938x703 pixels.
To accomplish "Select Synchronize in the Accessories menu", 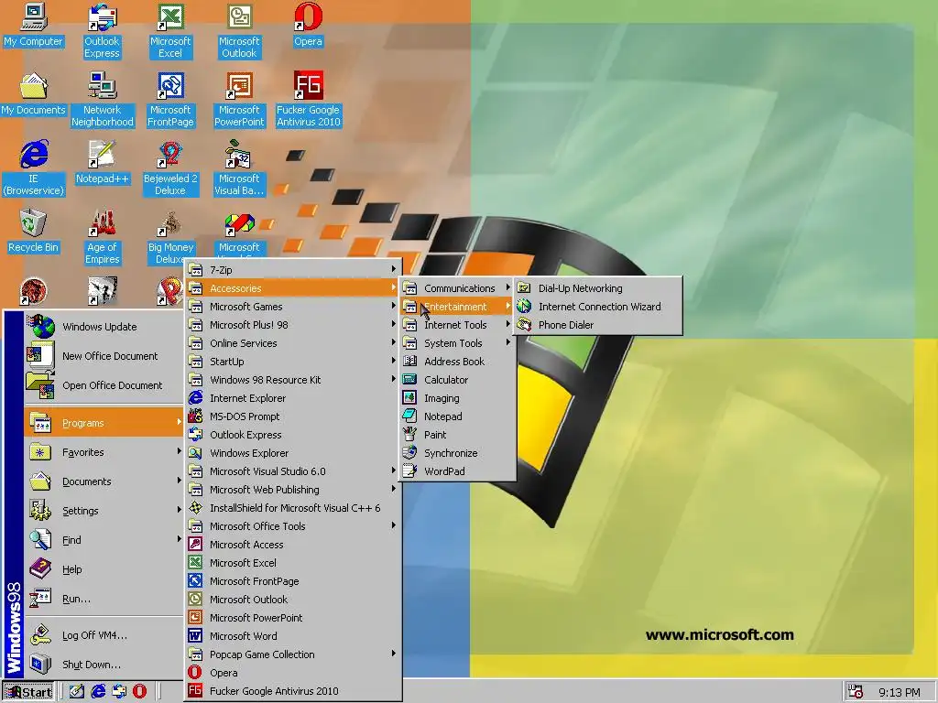I will pos(458,453).
